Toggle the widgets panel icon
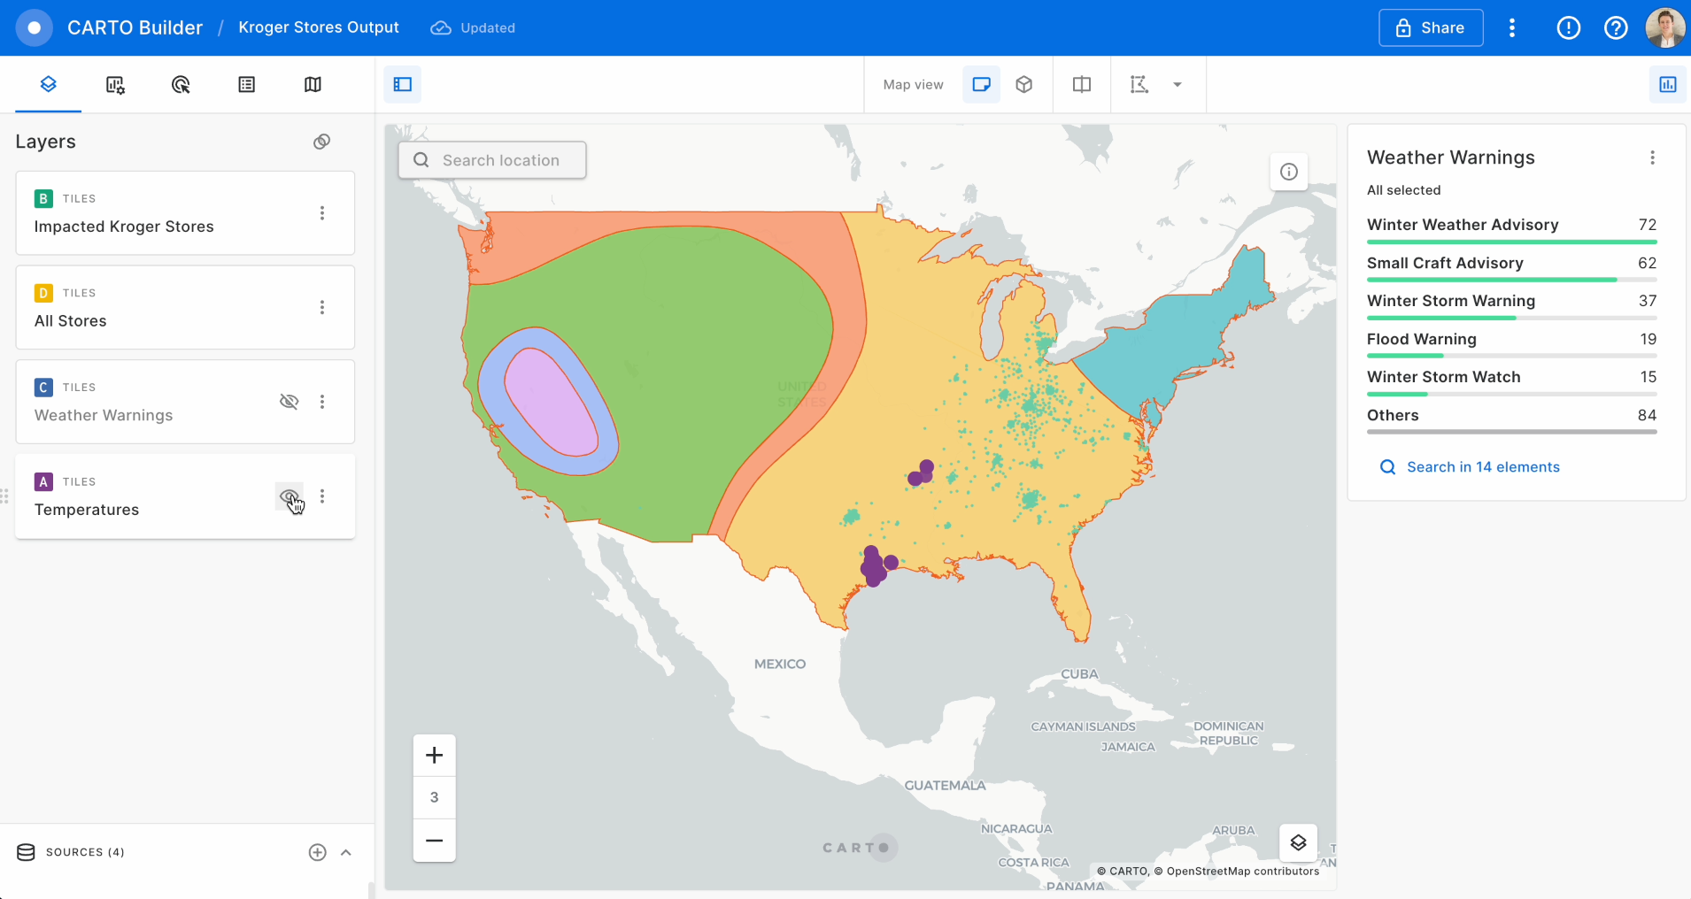Viewport: 1691px width, 899px height. (x=1667, y=84)
